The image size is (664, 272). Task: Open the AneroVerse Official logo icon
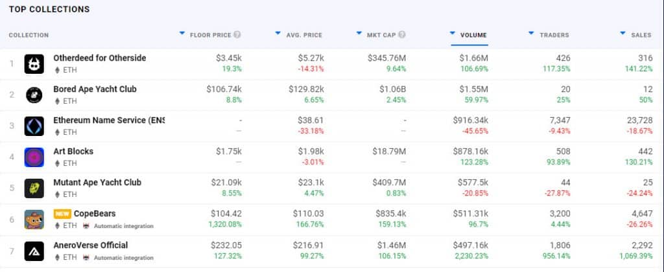coord(34,251)
